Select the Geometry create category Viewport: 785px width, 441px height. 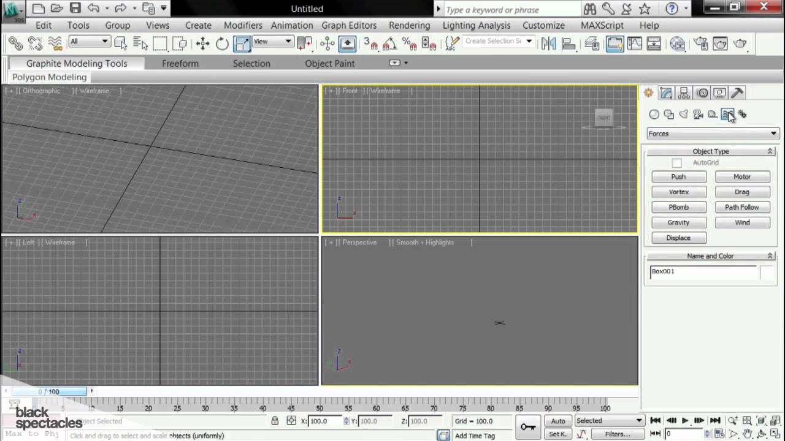point(654,115)
